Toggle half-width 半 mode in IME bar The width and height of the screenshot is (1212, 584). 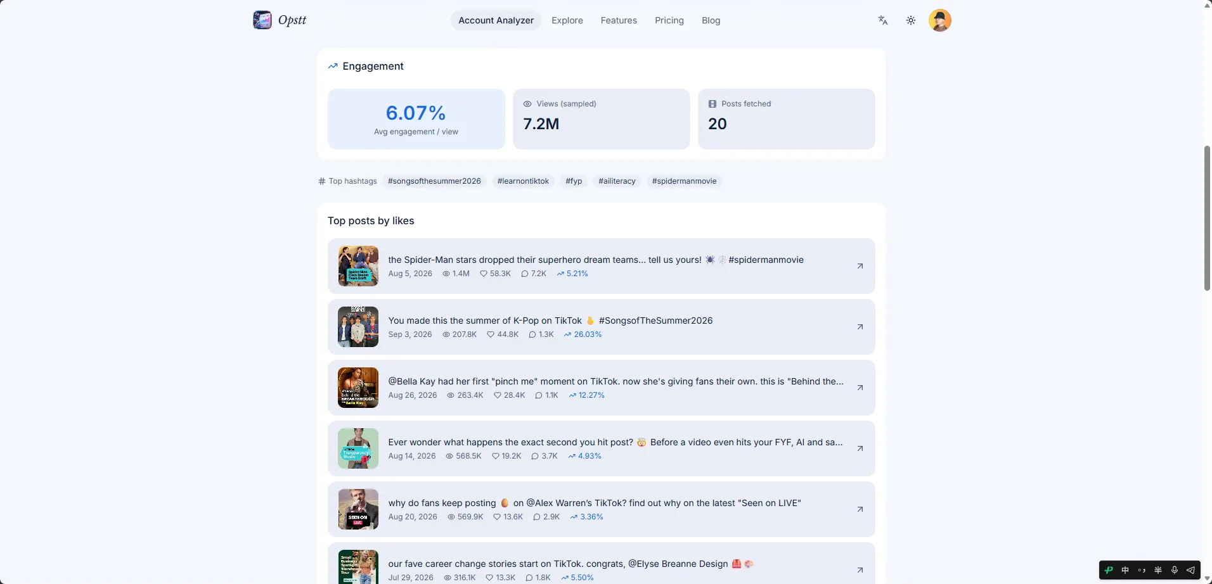coord(1158,570)
